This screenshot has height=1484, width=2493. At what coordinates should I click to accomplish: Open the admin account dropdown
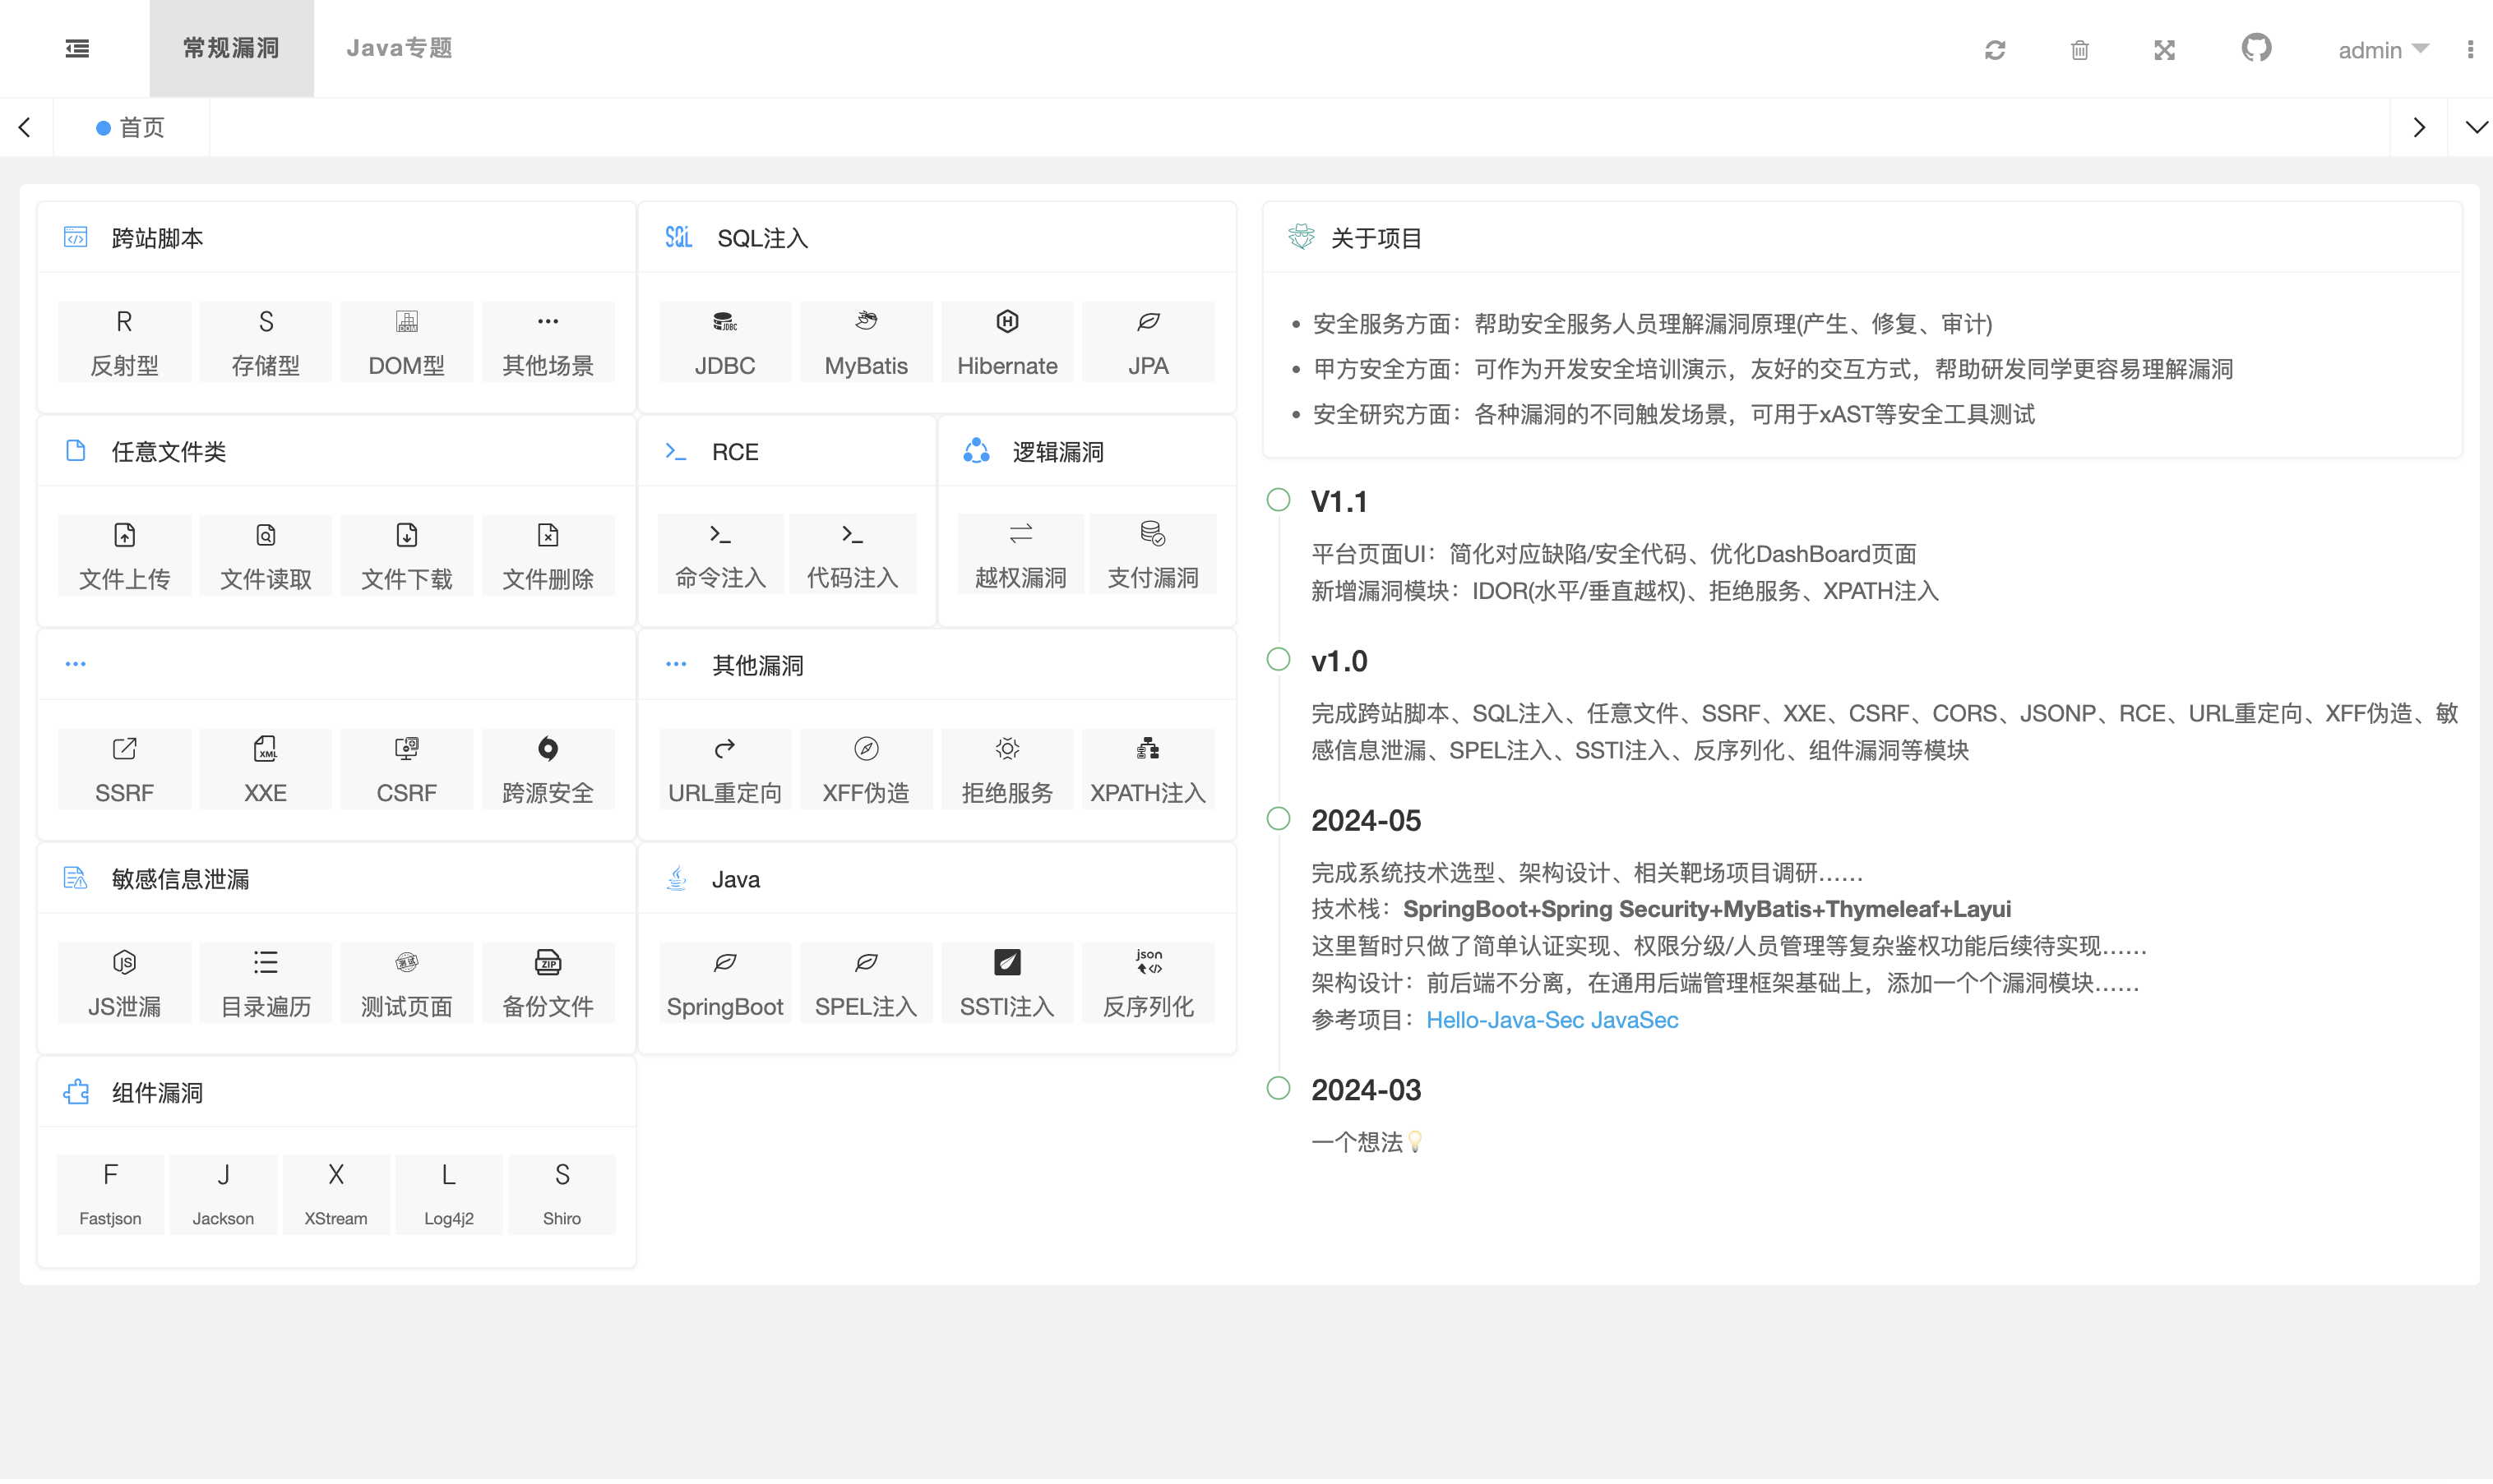click(2384, 49)
